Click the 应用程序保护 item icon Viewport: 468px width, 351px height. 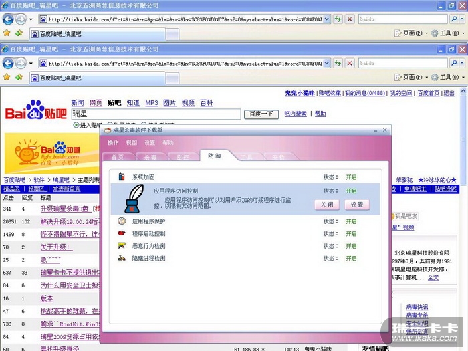point(122,221)
